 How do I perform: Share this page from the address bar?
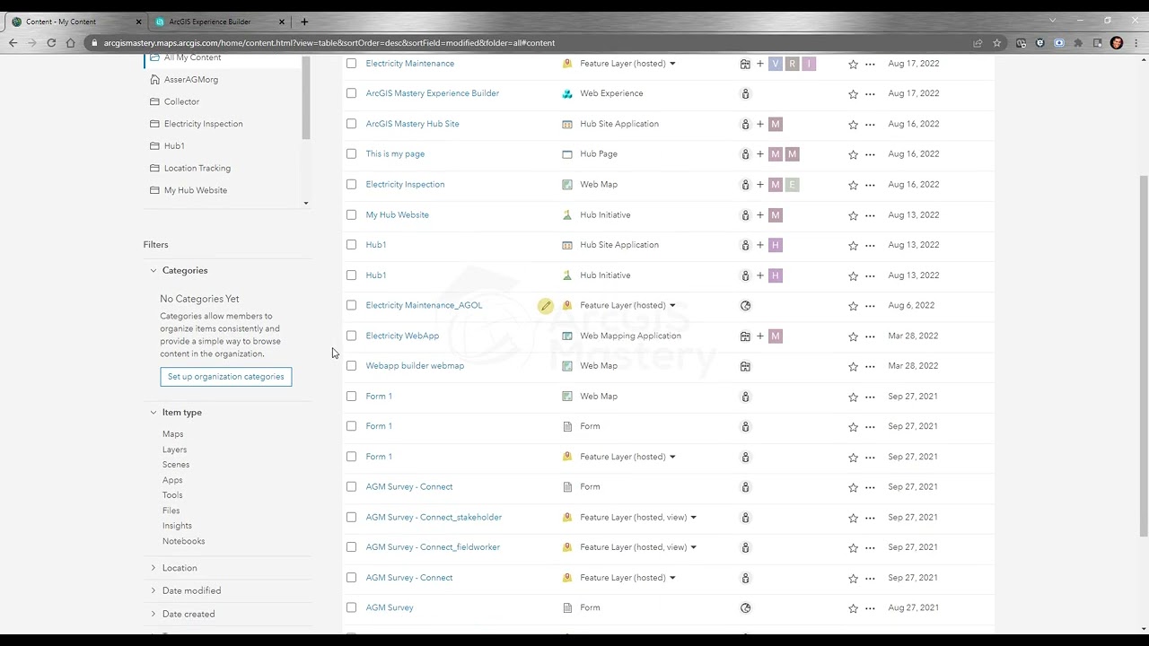tap(978, 43)
